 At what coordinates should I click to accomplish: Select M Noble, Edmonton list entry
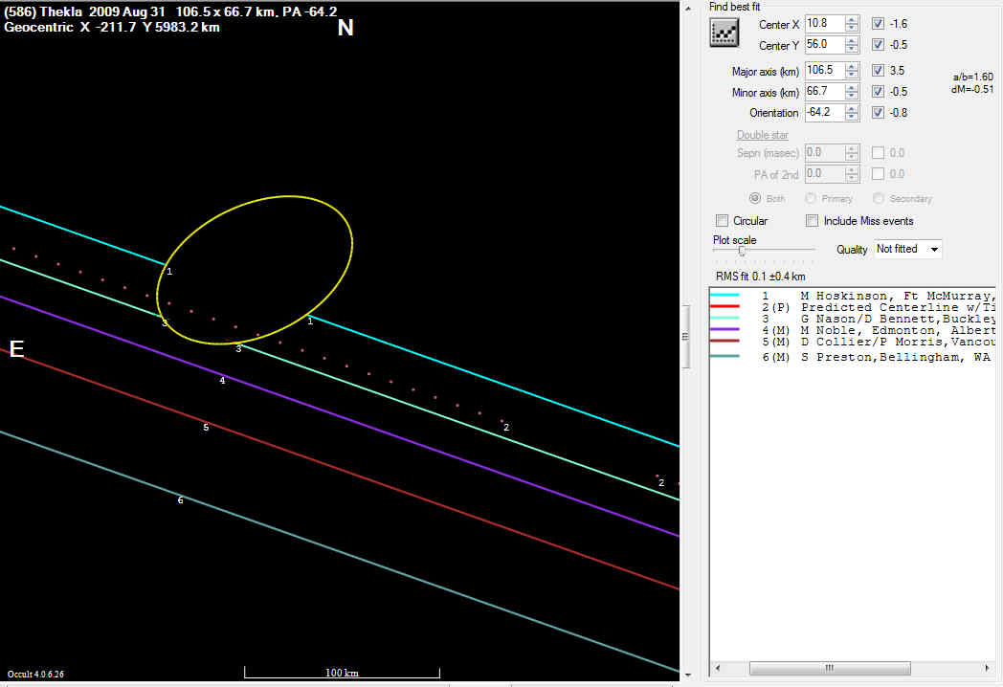[852, 331]
